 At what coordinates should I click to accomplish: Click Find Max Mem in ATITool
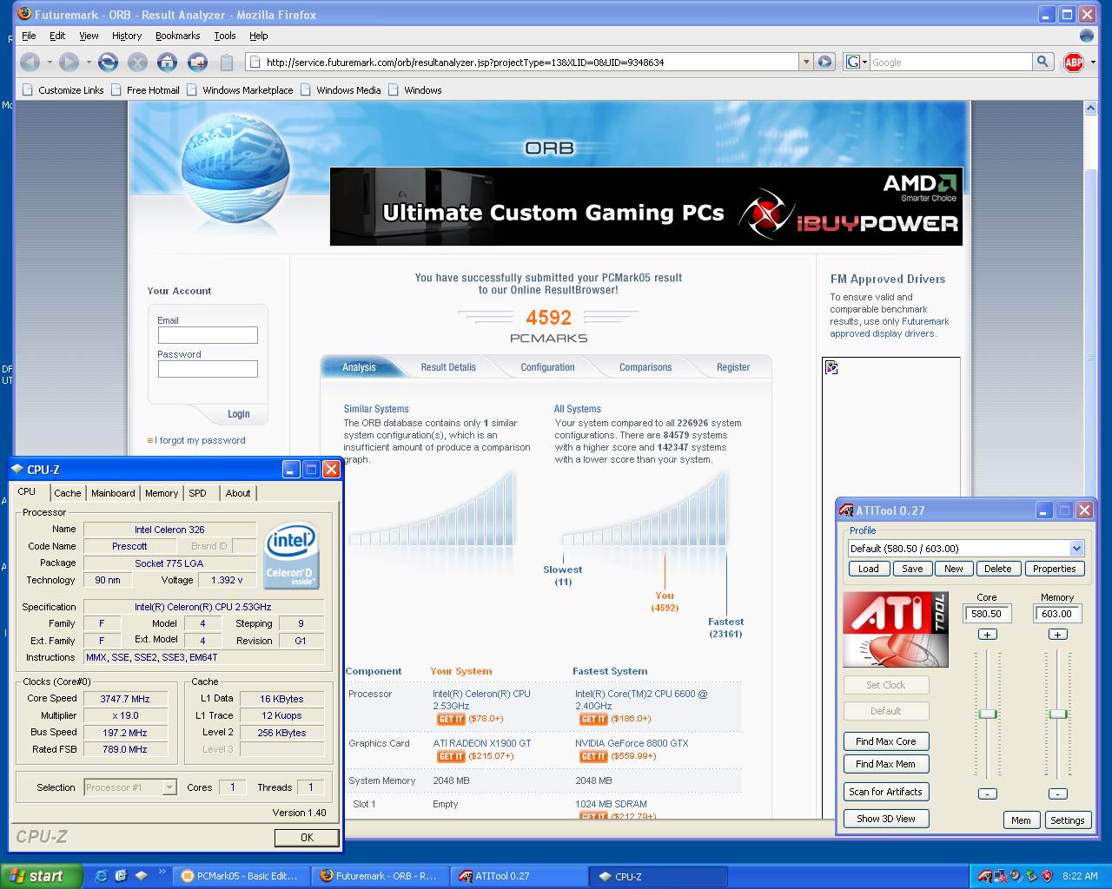885,764
